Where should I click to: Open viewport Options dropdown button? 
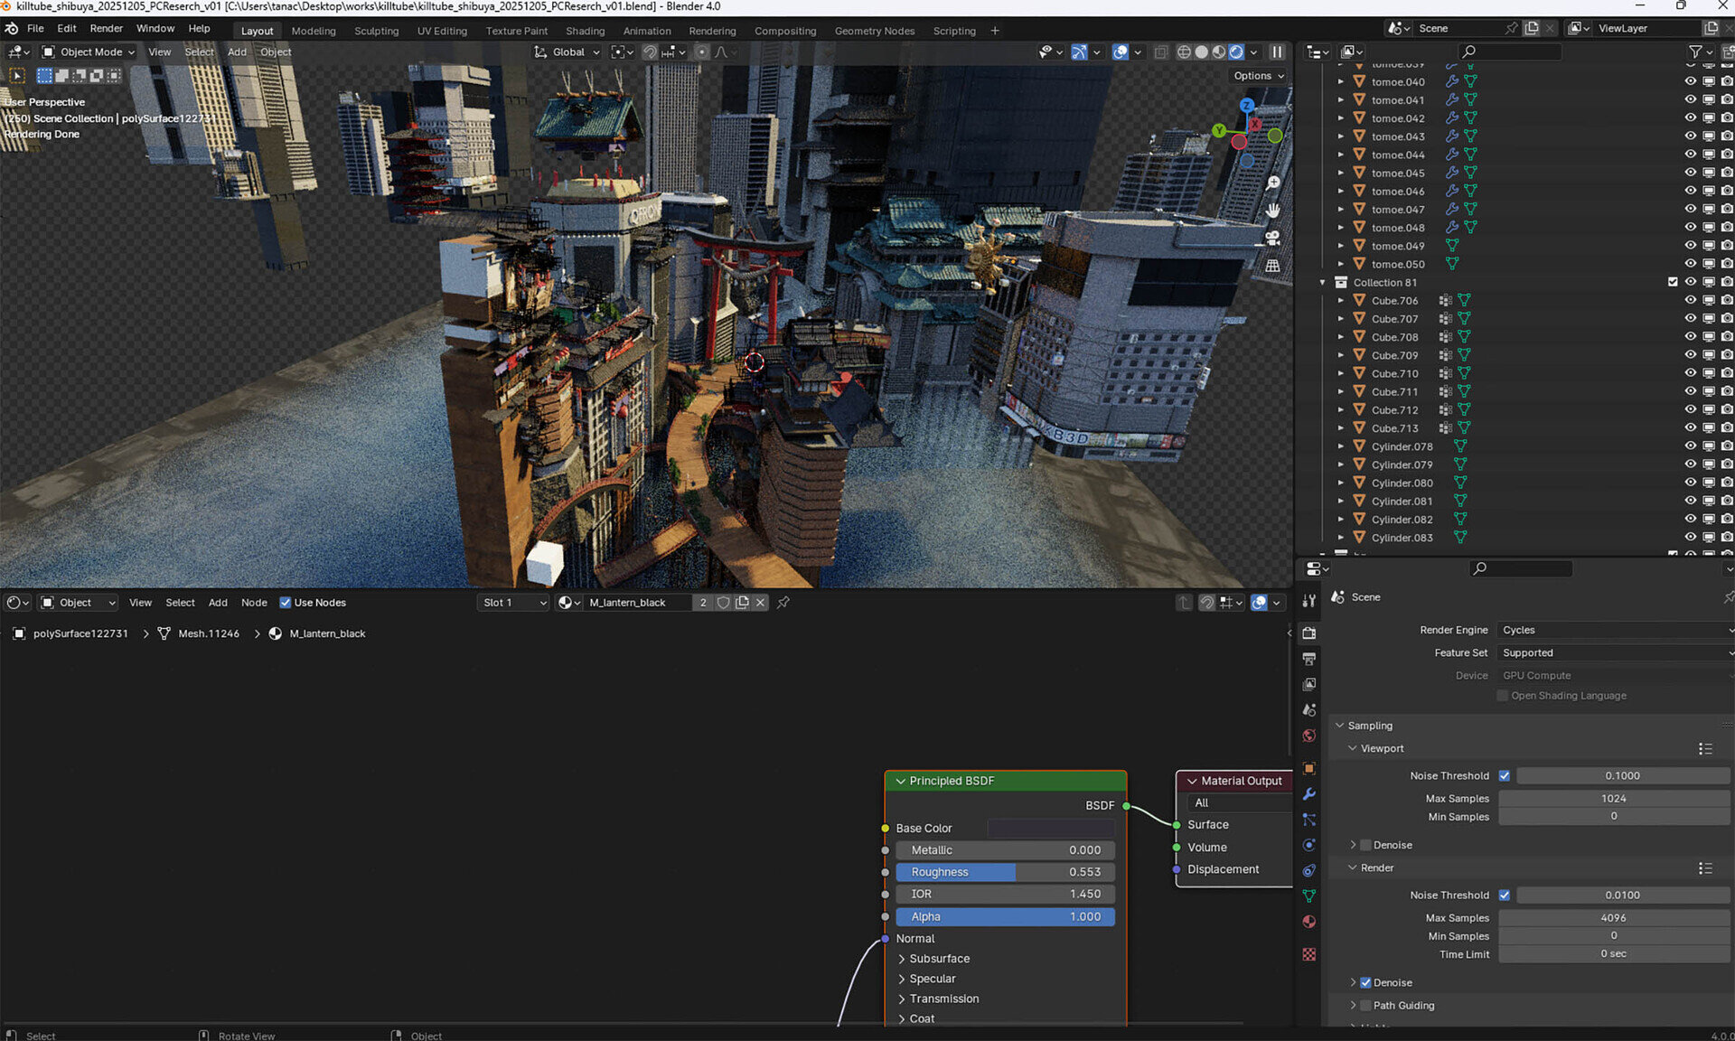pyautogui.click(x=1259, y=76)
